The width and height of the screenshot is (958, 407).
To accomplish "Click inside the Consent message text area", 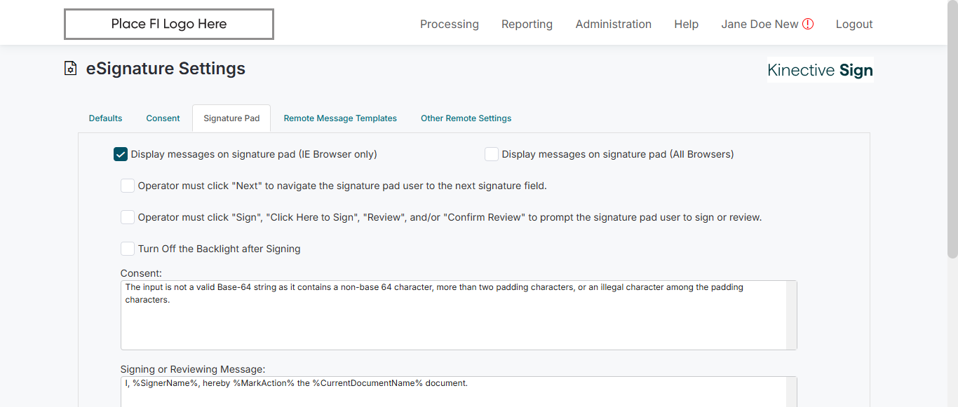I will [x=453, y=322].
